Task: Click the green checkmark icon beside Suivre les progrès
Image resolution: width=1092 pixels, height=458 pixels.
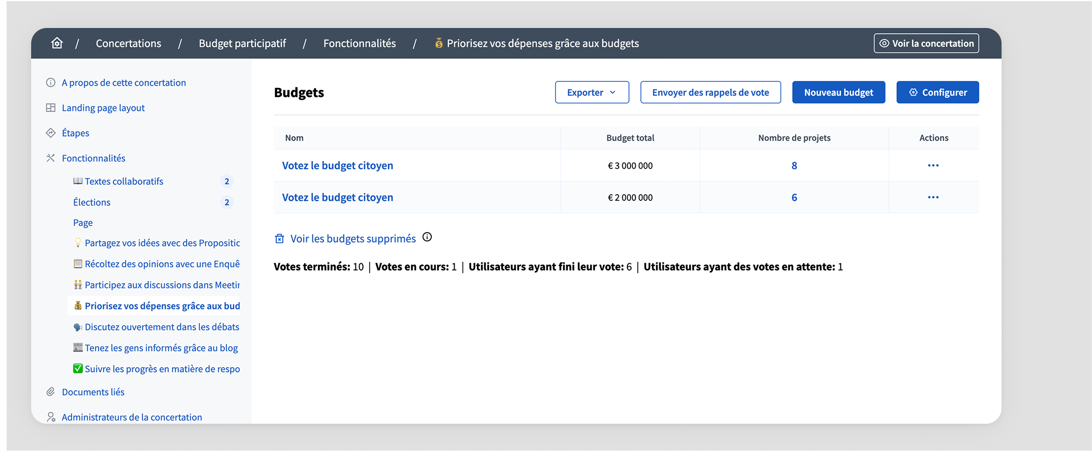Action: pos(78,369)
